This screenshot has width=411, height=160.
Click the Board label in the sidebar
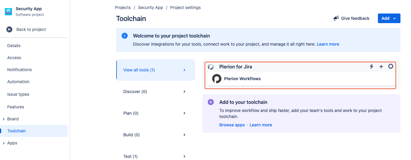(13, 119)
